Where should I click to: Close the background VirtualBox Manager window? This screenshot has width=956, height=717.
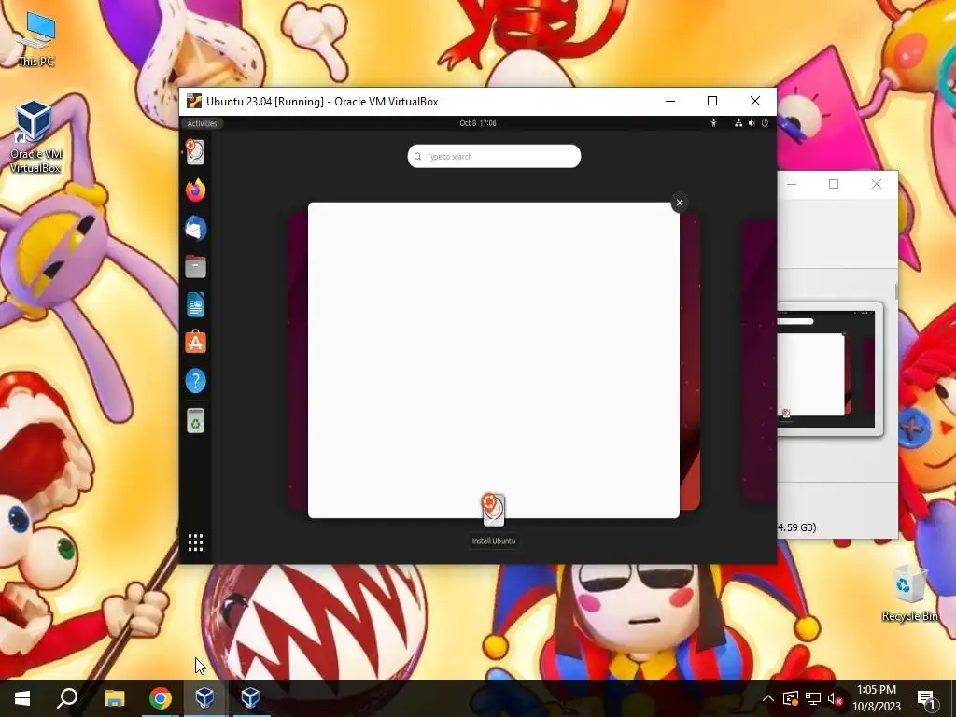(x=876, y=184)
